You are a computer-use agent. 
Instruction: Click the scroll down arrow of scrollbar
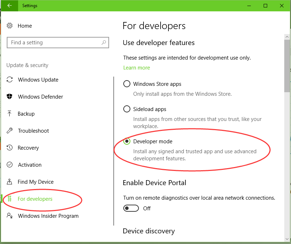287,238
